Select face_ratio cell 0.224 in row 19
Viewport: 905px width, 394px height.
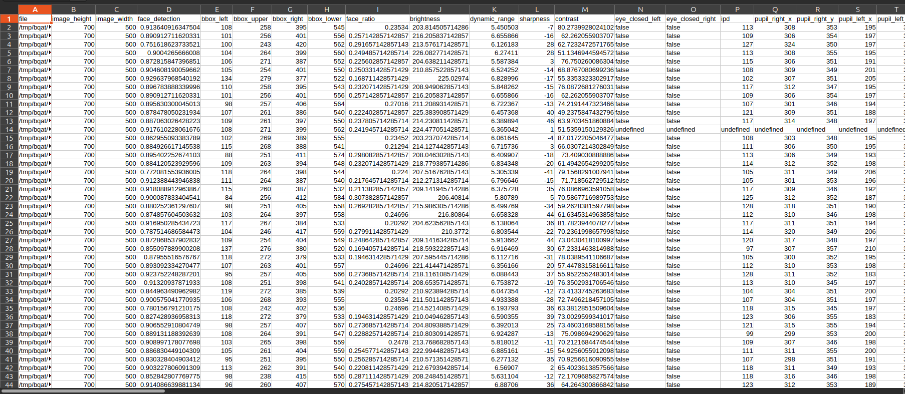click(377, 172)
